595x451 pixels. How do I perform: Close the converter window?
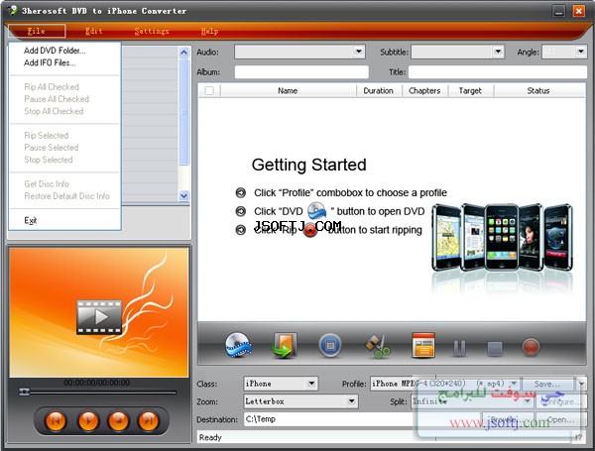coord(579,11)
